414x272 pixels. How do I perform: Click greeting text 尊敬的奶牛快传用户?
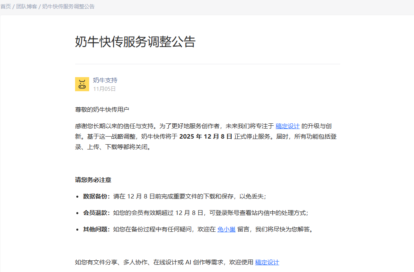[x=102, y=110]
